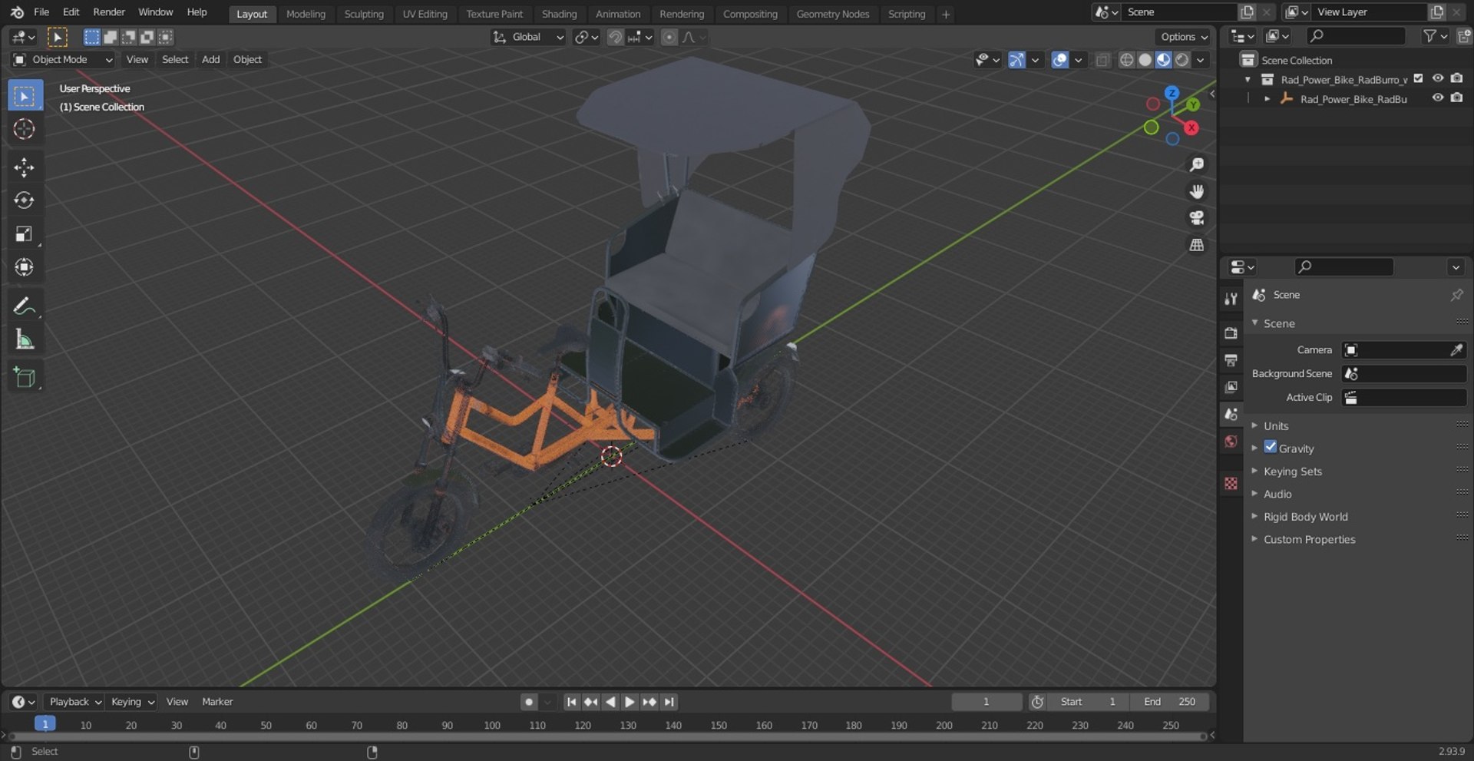This screenshot has width=1474, height=761.
Task: Open the World properties tab
Action: 1231,442
